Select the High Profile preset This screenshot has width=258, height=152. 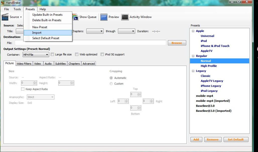click(209, 66)
